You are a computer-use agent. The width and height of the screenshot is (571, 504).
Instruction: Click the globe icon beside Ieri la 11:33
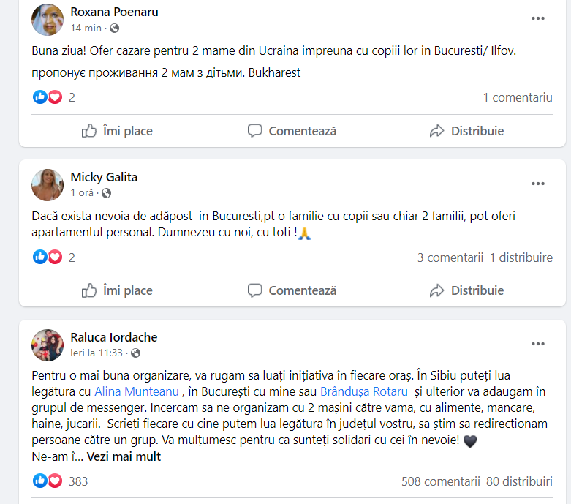[x=135, y=353]
